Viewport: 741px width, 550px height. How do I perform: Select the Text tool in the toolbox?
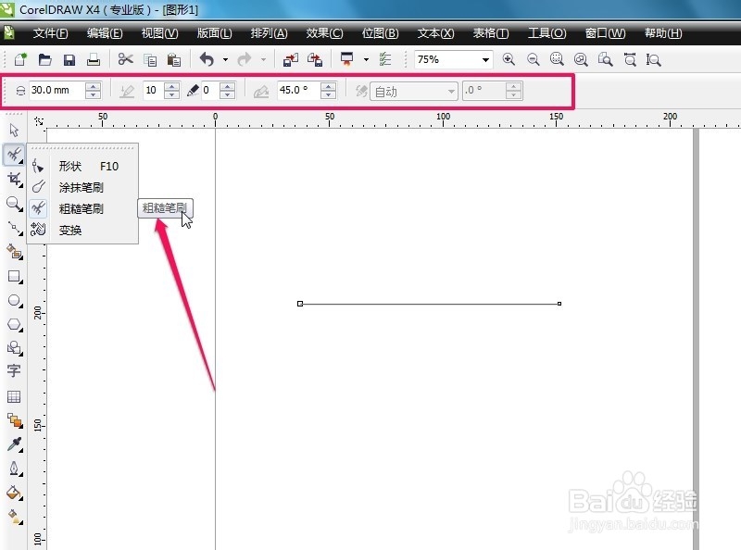pyautogui.click(x=14, y=370)
